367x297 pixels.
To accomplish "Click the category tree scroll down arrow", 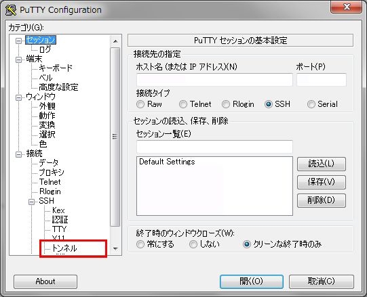I will click(115, 249).
